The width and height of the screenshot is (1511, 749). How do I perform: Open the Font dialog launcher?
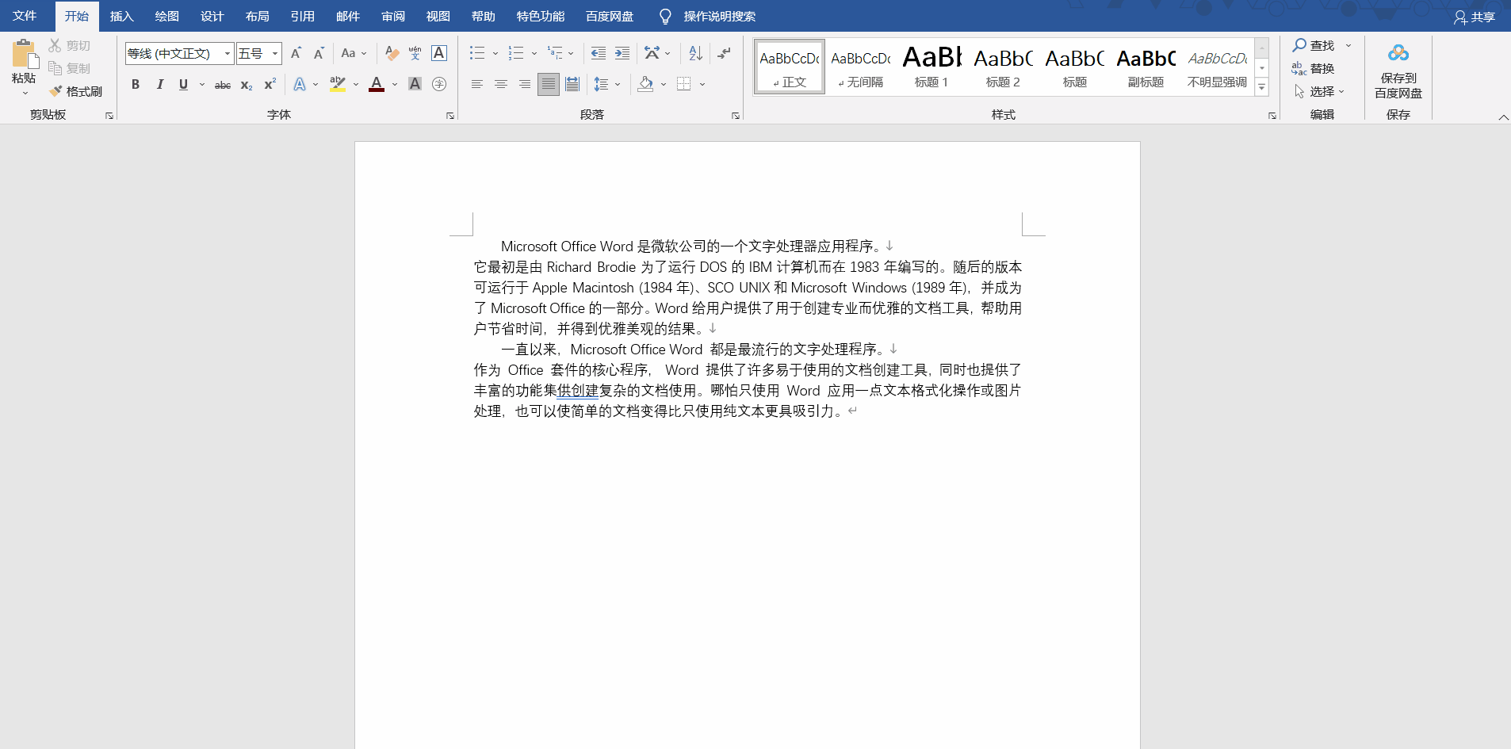click(x=450, y=116)
